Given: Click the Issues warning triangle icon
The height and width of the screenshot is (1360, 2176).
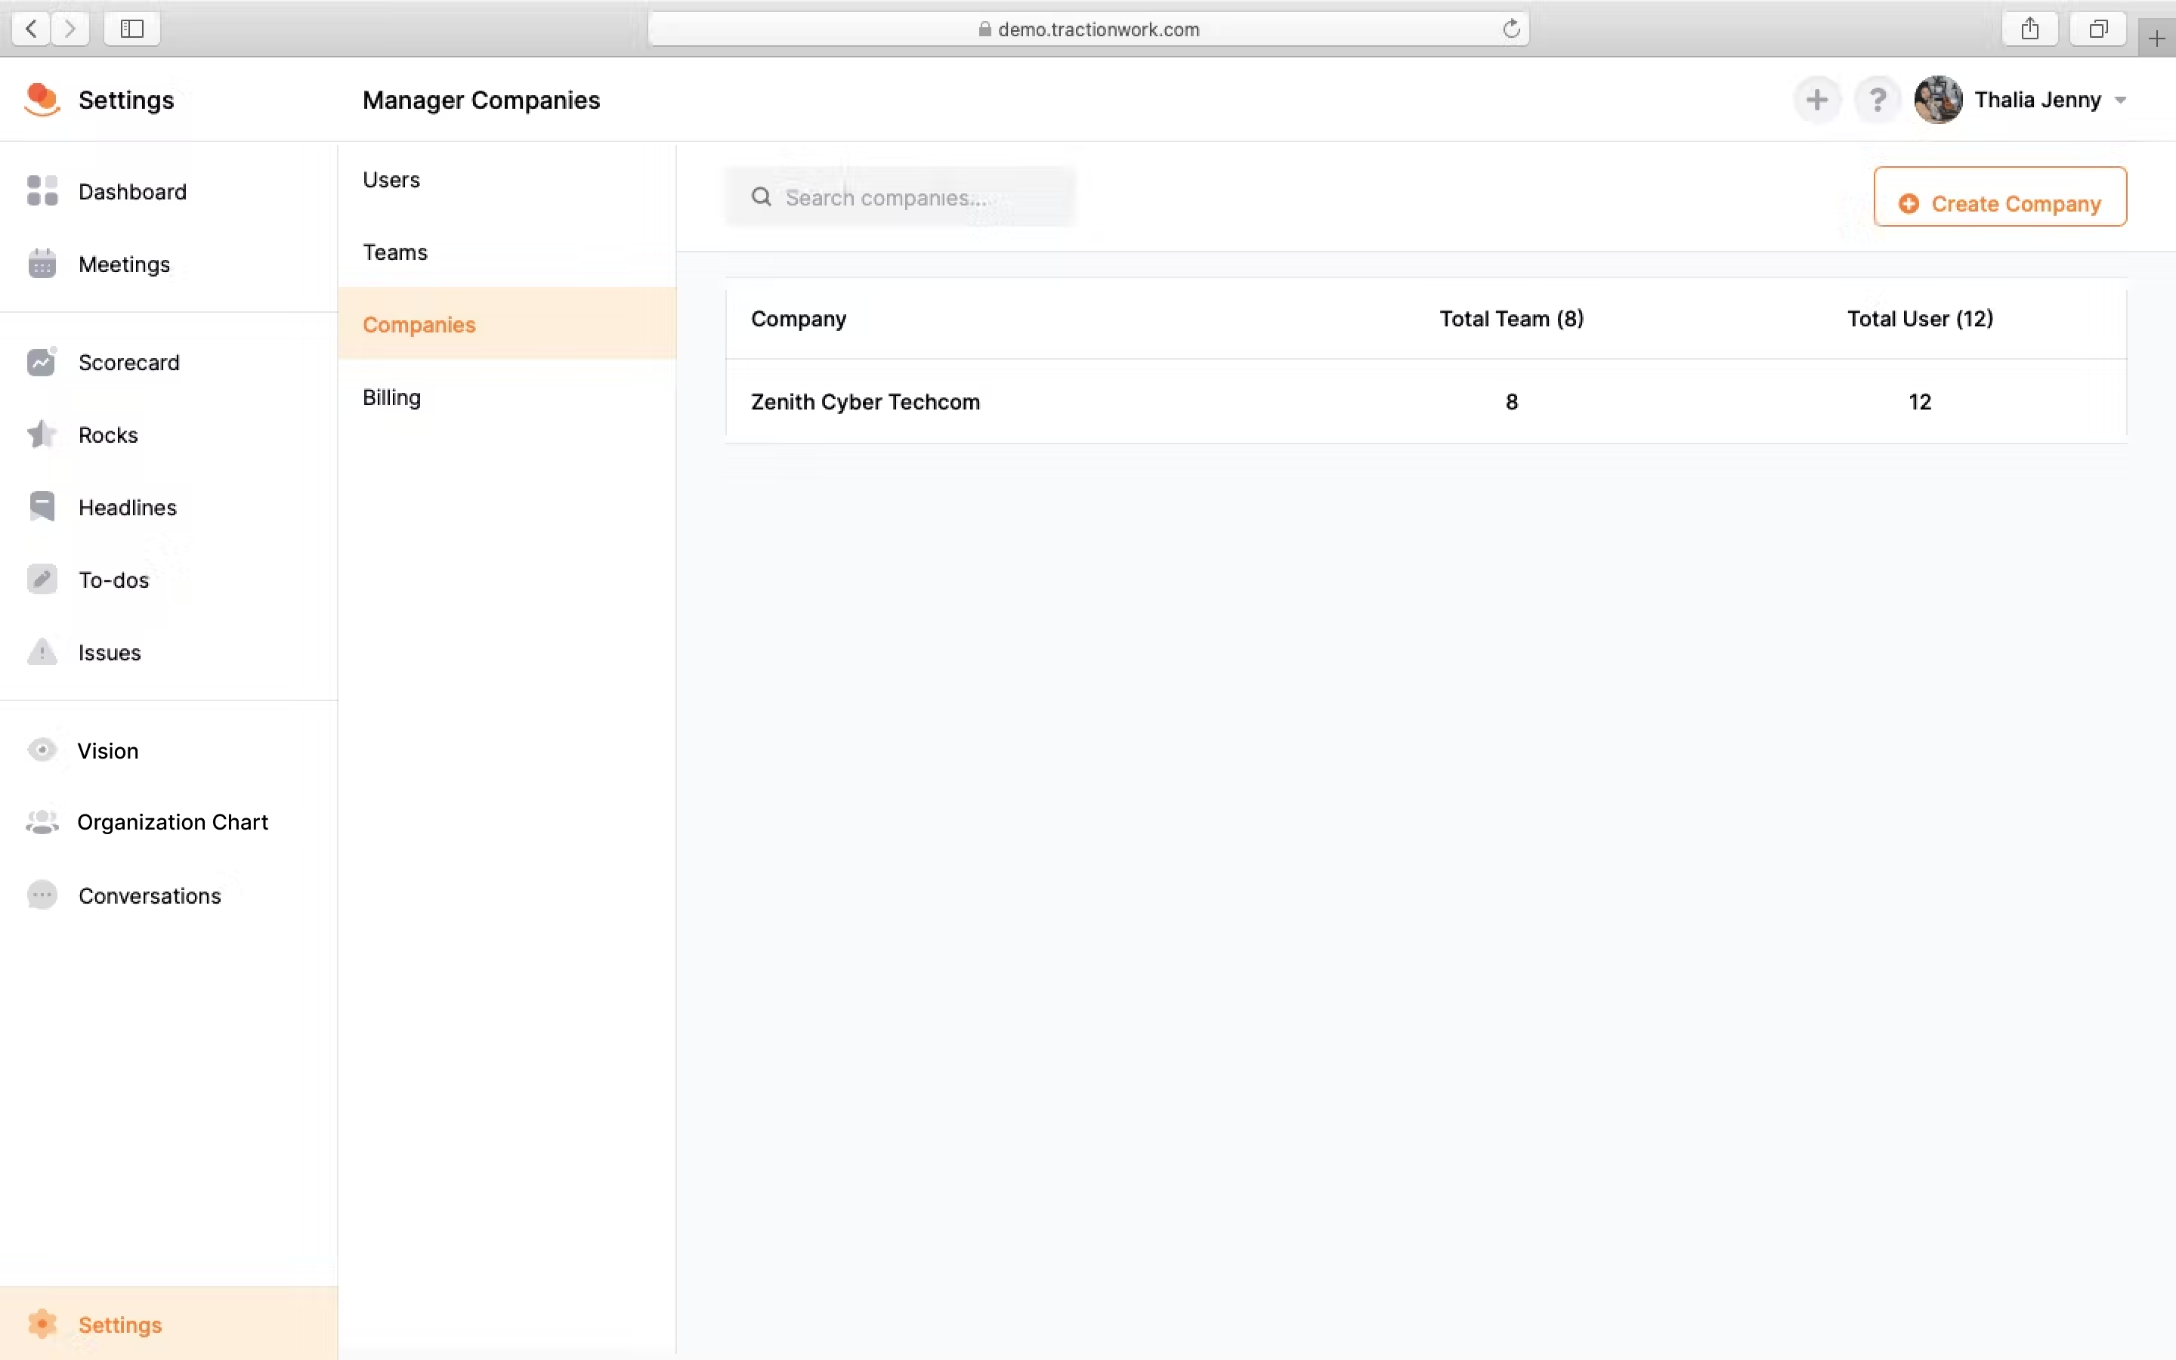Looking at the screenshot, I should coord(42,652).
